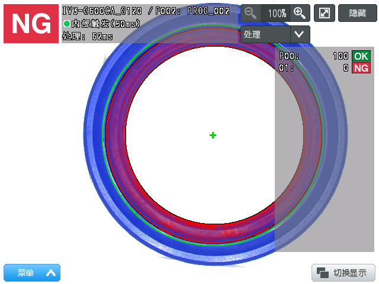The width and height of the screenshot is (379, 284).
Task: Select the red NG overall result indicator
Action: (x=31, y=24)
